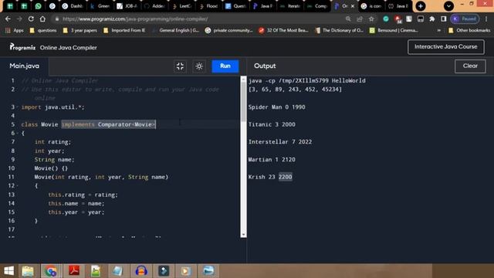
Task: Open the Apps bookmarks shortcut
Action: click(x=15, y=31)
